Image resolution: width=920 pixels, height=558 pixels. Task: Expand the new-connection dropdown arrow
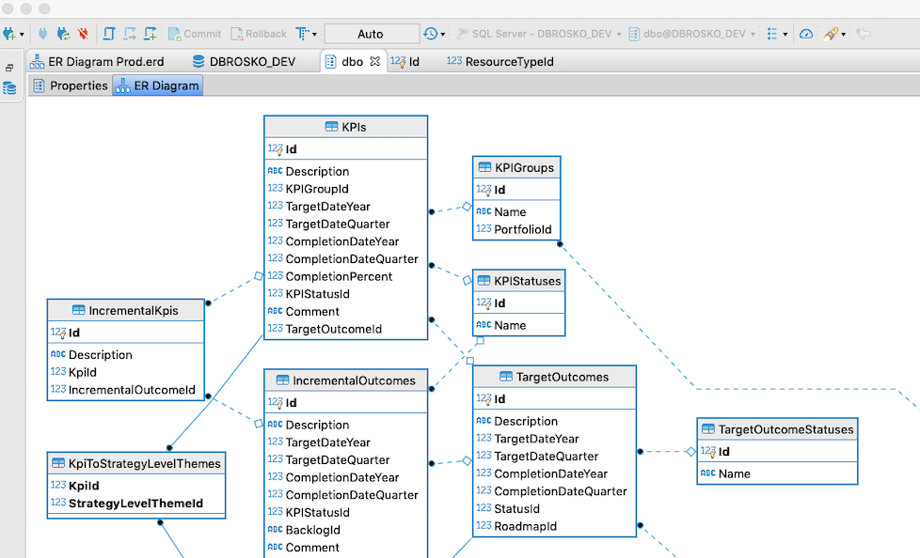click(22, 33)
